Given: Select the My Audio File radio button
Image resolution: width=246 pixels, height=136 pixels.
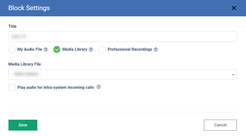Looking at the screenshot, I should (12, 49).
